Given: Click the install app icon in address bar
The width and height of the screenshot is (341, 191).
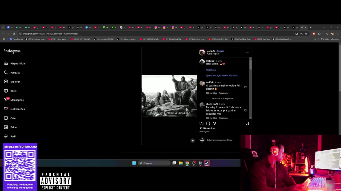Looking at the screenshot, I should point(297,34).
